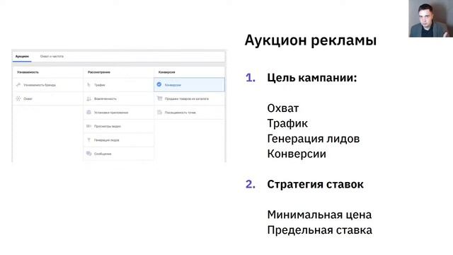This screenshot has width=453, height=255.
Task: Select the Вовлеченность objective label
Action: [x=105, y=99]
